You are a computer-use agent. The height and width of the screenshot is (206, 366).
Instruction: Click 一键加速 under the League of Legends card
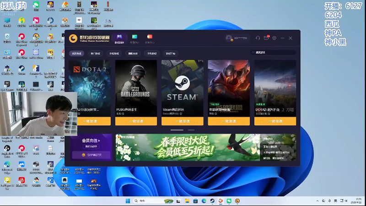[229, 121]
